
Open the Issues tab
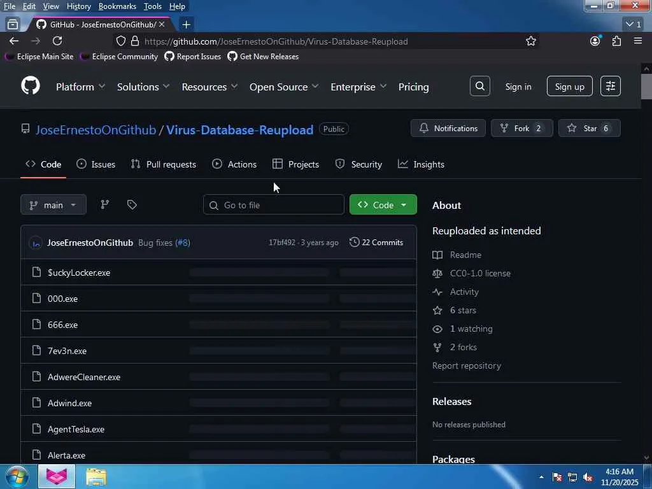(x=96, y=164)
